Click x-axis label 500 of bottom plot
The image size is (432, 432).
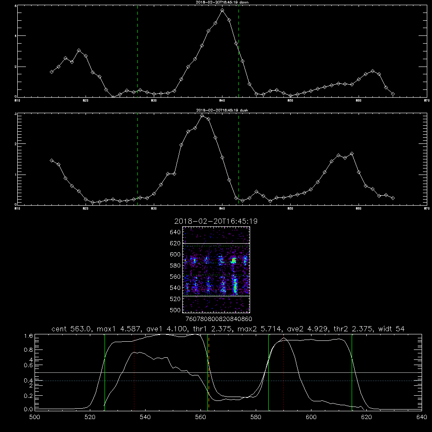pyautogui.click(x=35, y=417)
